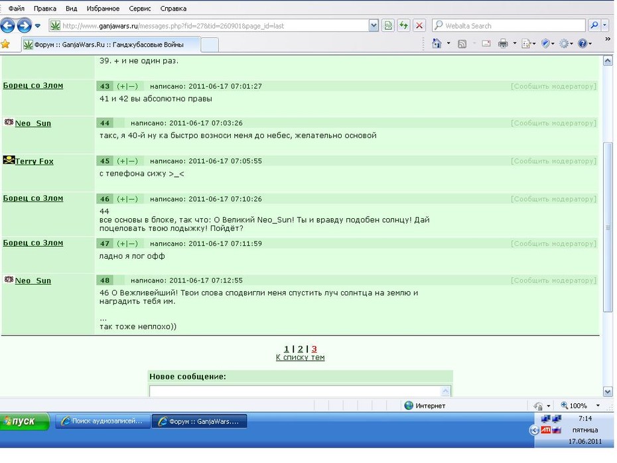Go to forum page 2
Image resolution: width=617 pixels, height=463 pixels.
pos(301,349)
